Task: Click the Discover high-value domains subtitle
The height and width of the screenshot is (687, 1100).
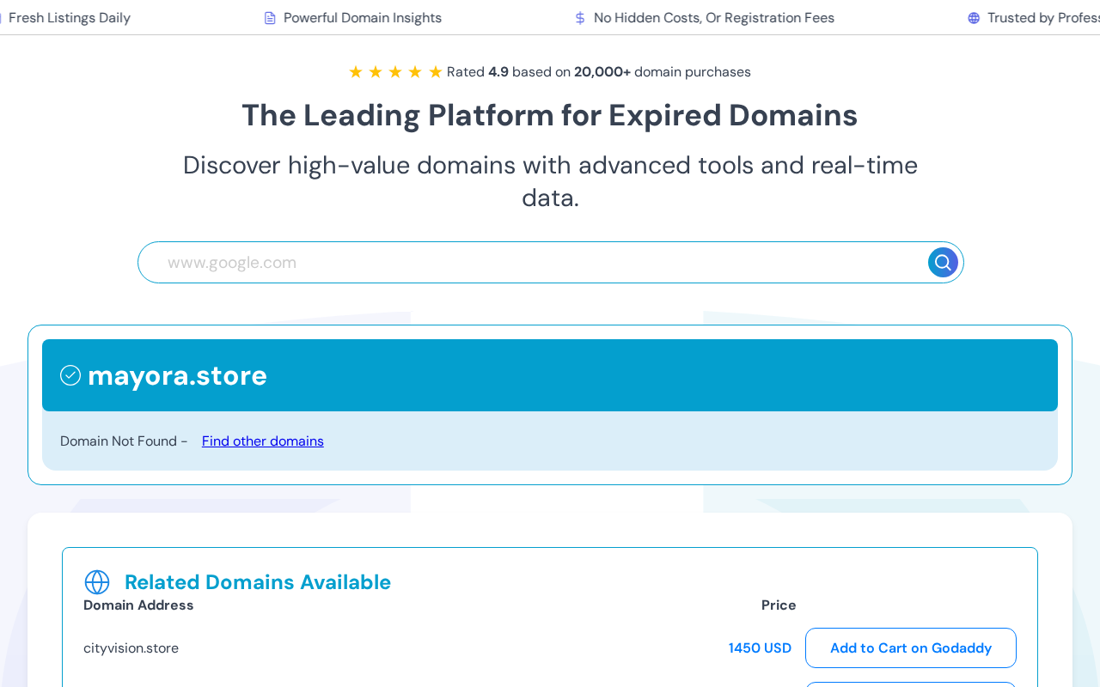Action: coord(550,181)
